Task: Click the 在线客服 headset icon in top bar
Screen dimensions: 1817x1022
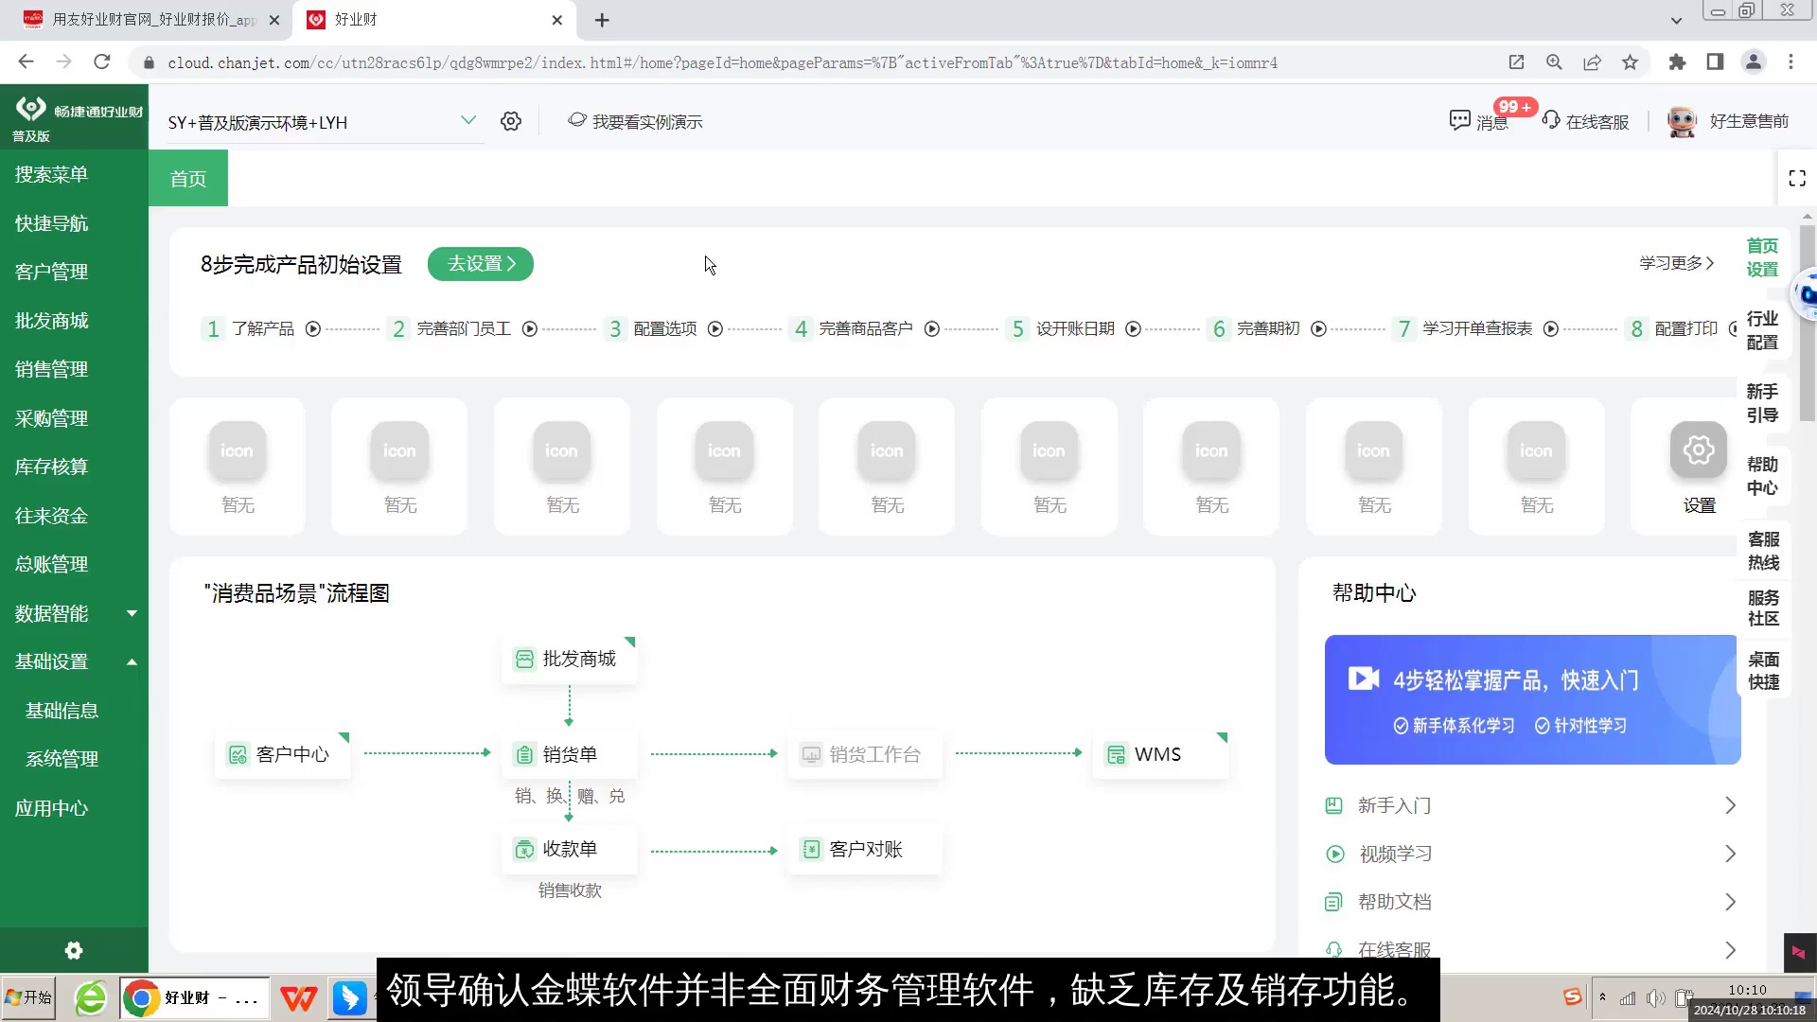Action: (1552, 121)
